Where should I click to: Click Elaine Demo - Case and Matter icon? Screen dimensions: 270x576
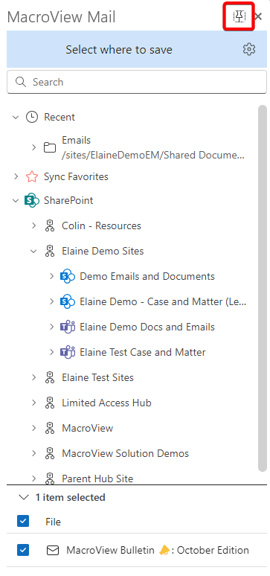click(x=68, y=302)
